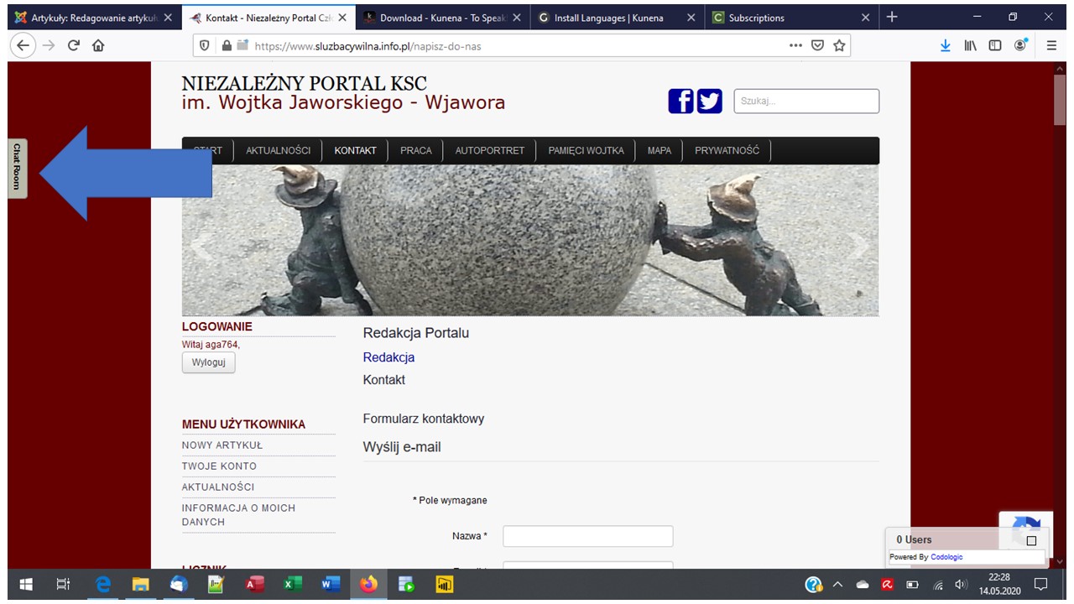Close the Subscriptions tab
This screenshot has width=1074, height=604.
click(x=865, y=18)
